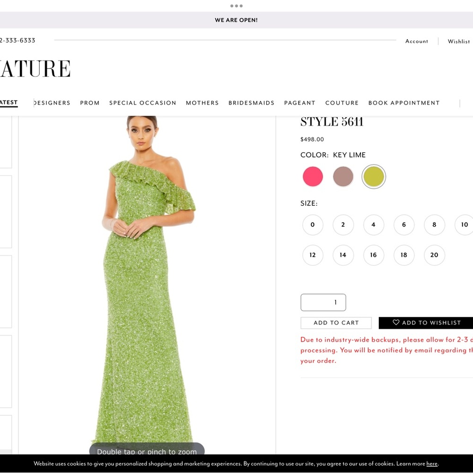Select size 14
Screen dimensions: 473x473
coord(343,255)
